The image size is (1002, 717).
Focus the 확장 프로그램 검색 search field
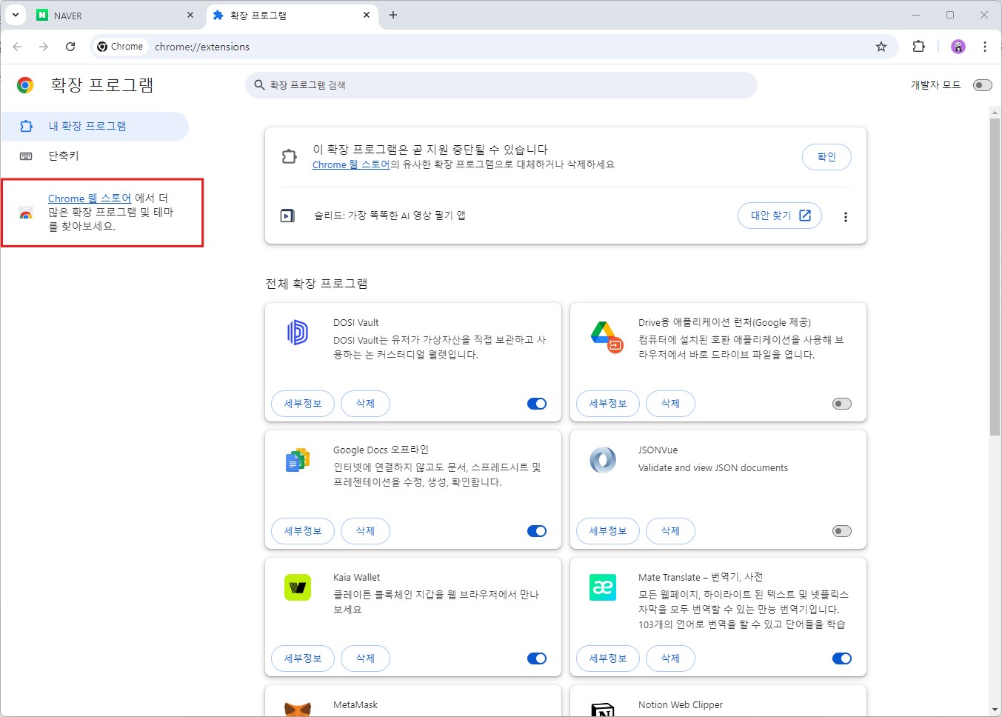[501, 85]
